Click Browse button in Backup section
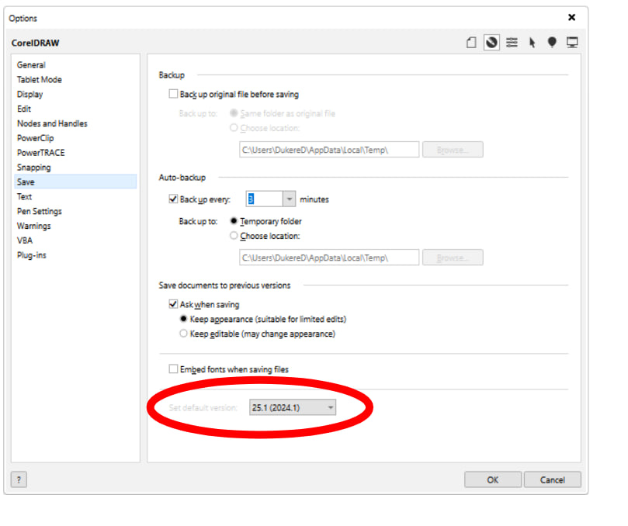The width and height of the screenshot is (628, 526). point(453,150)
